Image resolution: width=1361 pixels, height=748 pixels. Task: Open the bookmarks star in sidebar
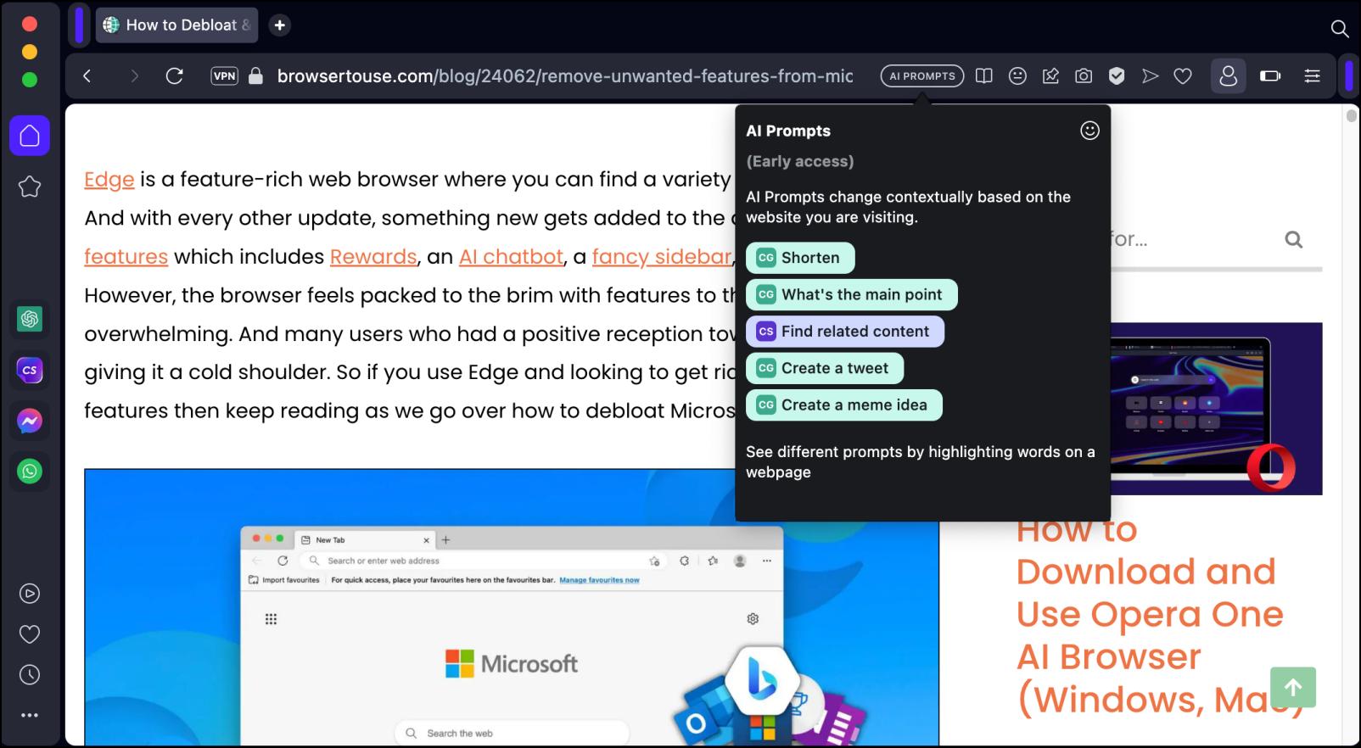(x=30, y=187)
